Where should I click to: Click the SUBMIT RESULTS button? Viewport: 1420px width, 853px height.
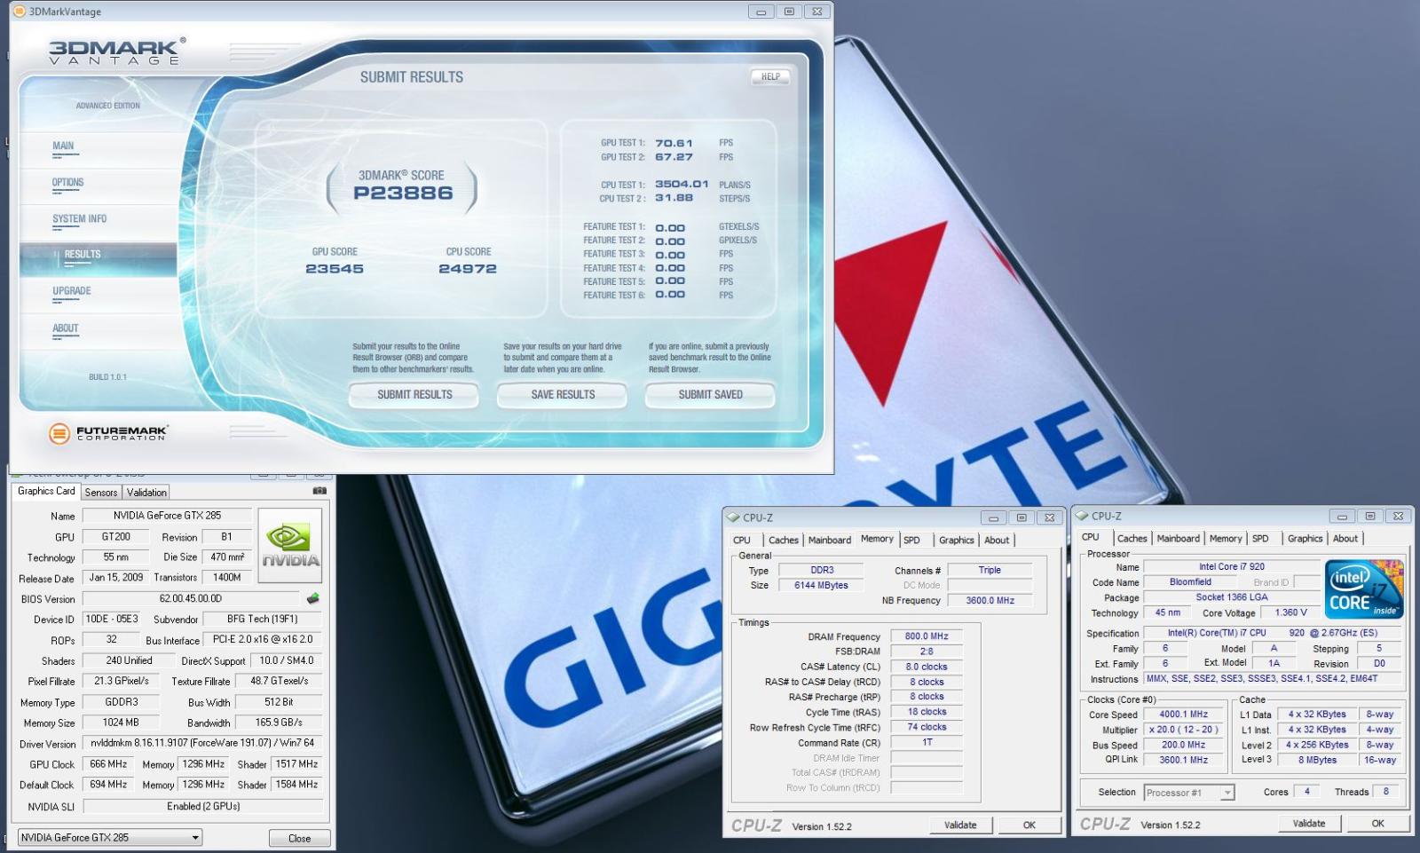click(414, 395)
